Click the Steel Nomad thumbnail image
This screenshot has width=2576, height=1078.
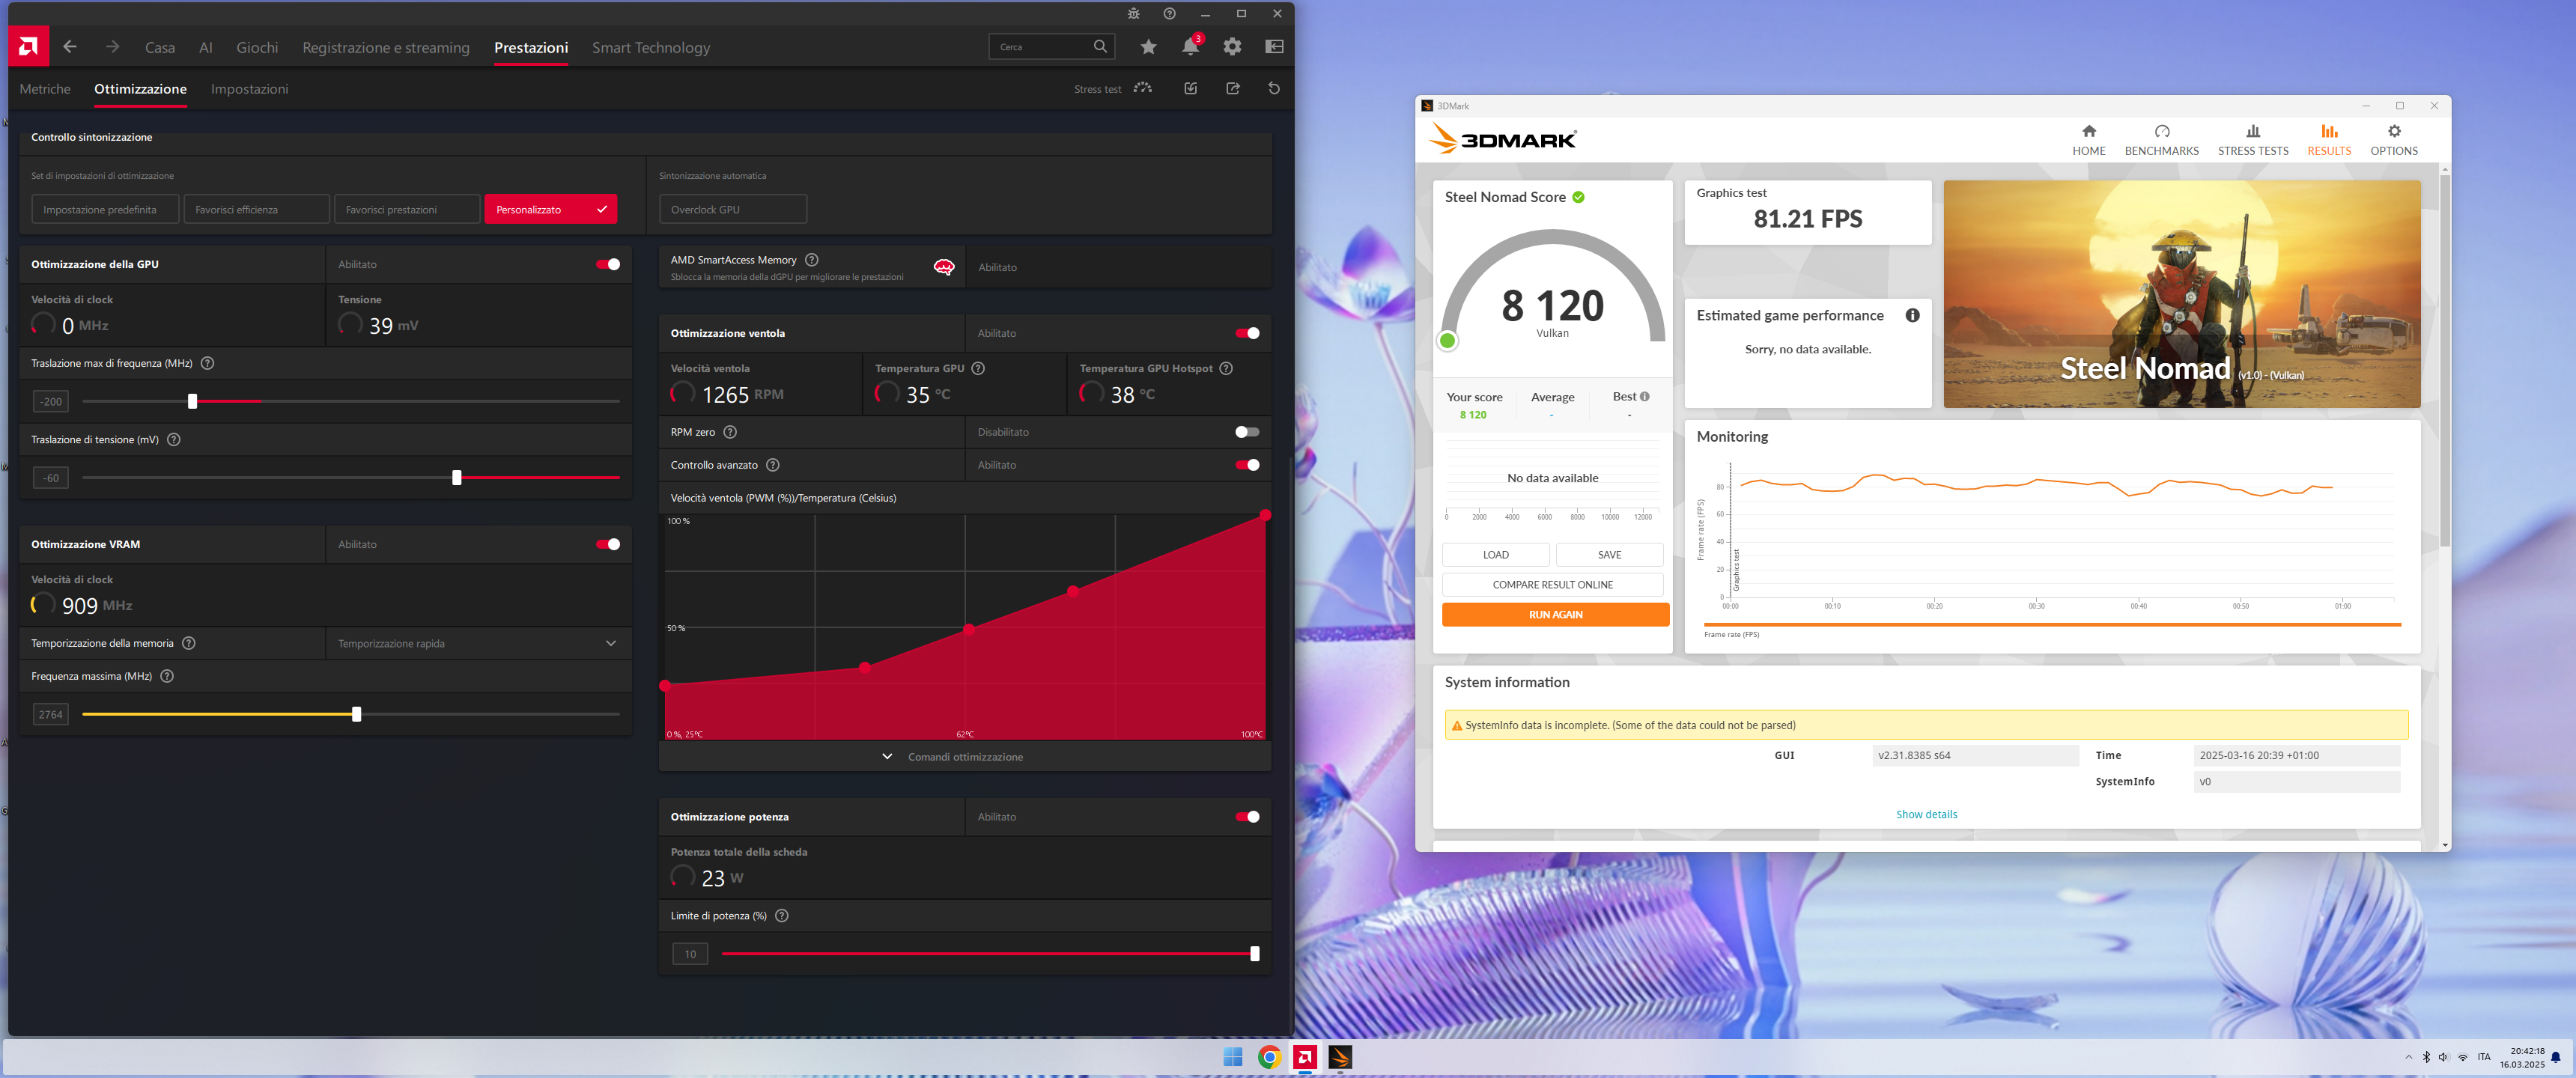tap(2181, 294)
